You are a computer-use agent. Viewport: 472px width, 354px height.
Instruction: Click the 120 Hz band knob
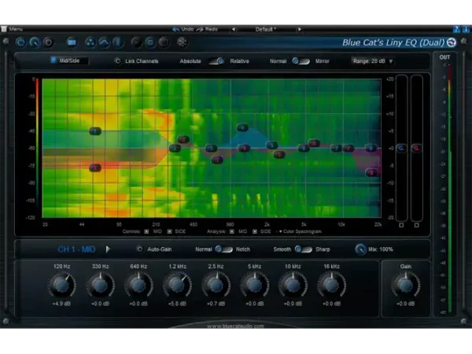pos(61,285)
